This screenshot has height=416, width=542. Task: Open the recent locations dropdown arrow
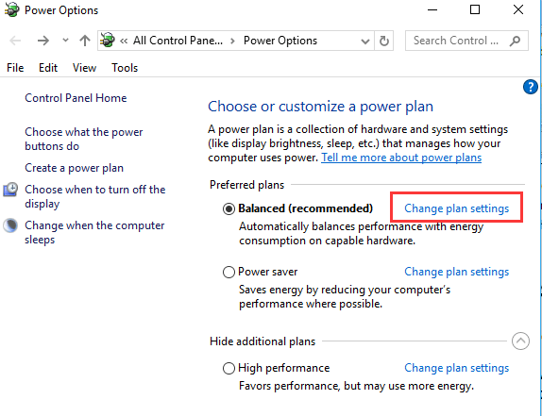pyautogui.click(x=65, y=41)
